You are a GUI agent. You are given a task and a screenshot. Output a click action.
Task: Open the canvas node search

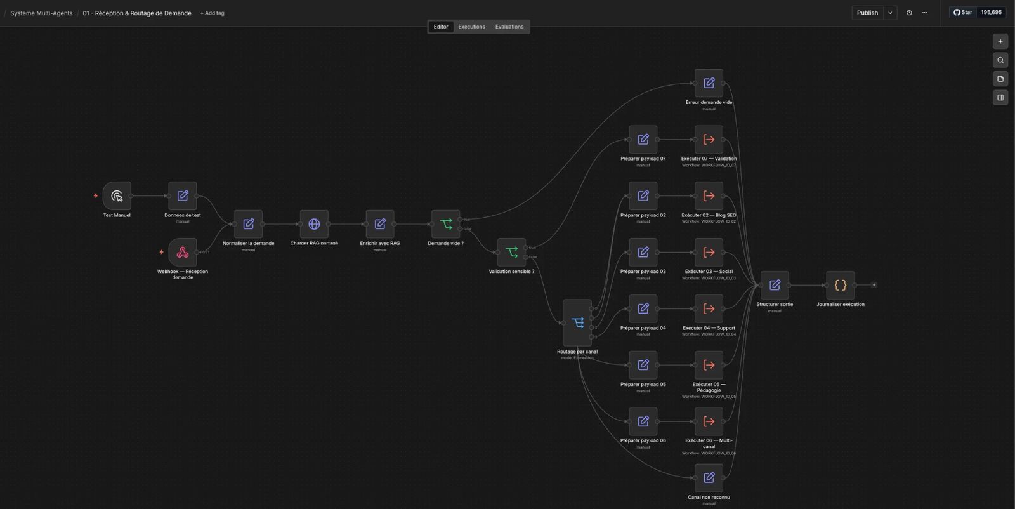click(1000, 60)
